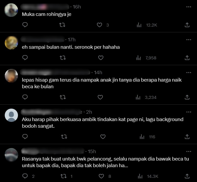Repost the "Aku harap pihak berkuasa" tweet
The height and width of the screenshot is (182, 197).
64,137
